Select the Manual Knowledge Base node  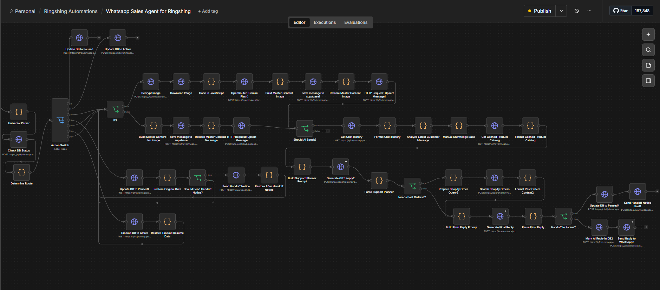tap(459, 126)
